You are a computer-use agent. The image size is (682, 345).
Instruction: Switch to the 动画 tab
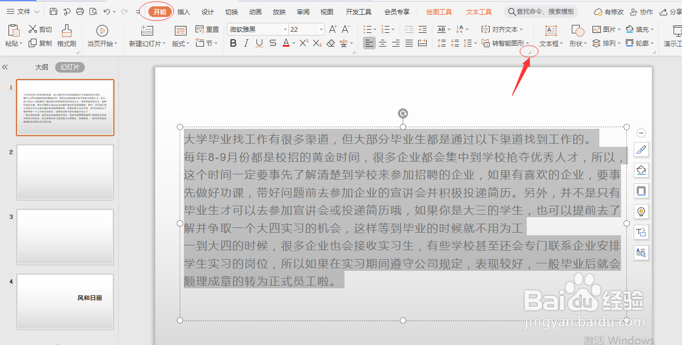pyautogui.click(x=255, y=12)
